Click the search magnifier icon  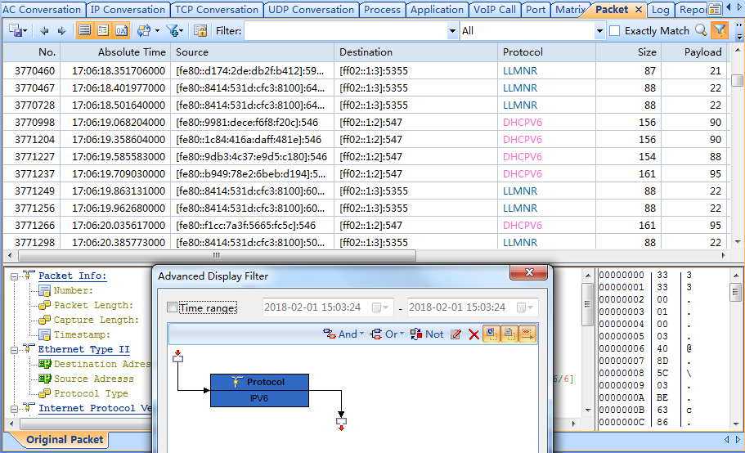(701, 30)
